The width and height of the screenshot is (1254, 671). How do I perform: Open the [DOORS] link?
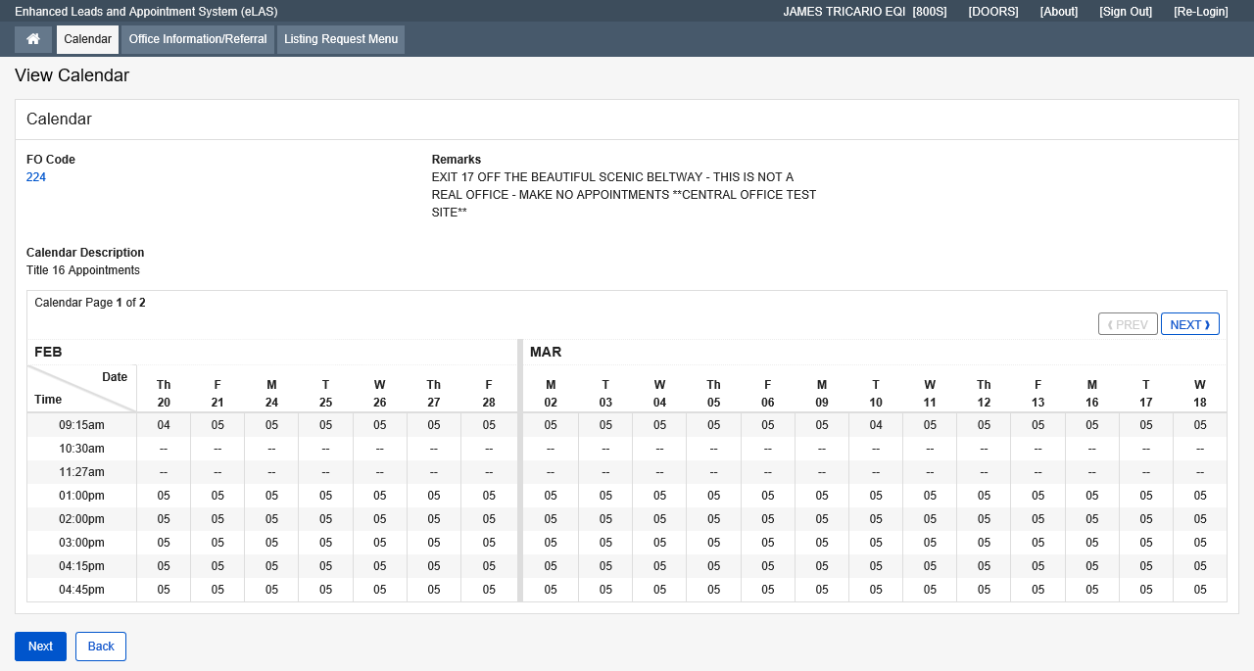coord(992,11)
